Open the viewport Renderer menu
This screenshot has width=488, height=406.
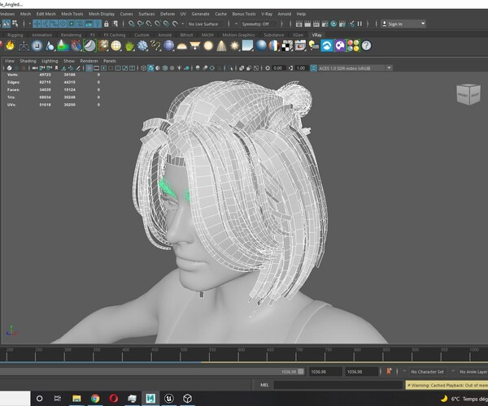(x=89, y=61)
